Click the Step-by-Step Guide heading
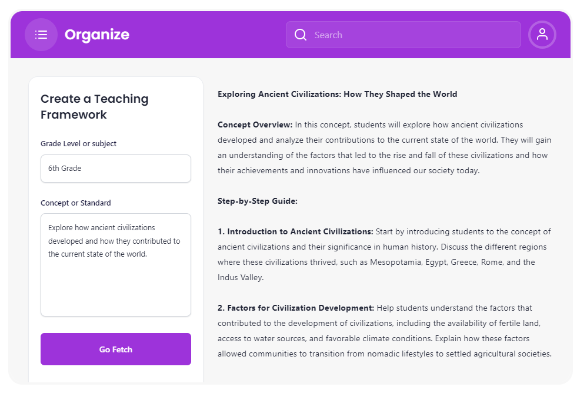Viewport: 587px width, 397px height. tap(258, 201)
